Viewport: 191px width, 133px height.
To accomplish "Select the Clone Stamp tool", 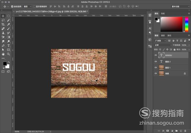I will tap(3, 33).
